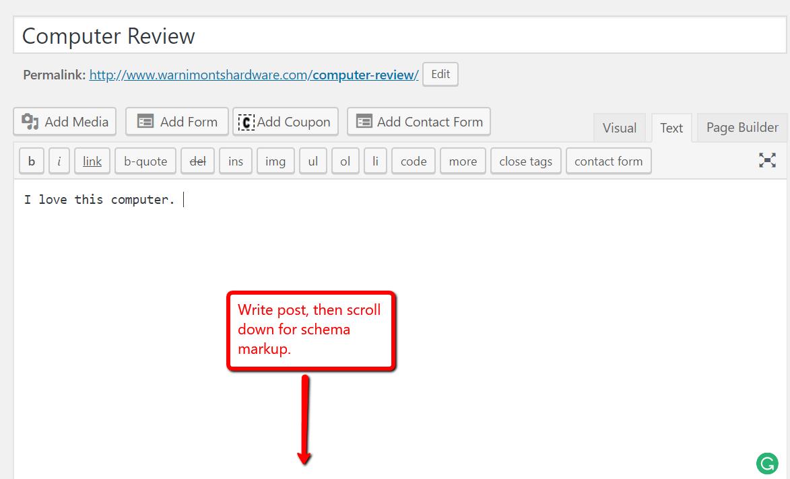Image resolution: width=790 pixels, height=479 pixels.
Task: Click the Add Contact Form button
Action: [x=419, y=122]
